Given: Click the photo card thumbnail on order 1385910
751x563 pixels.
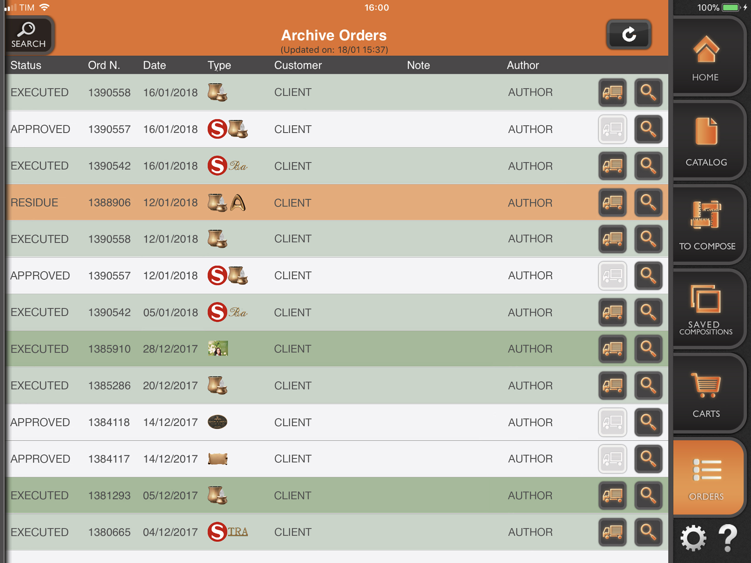Looking at the screenshot, I should [x=218, y=348].
